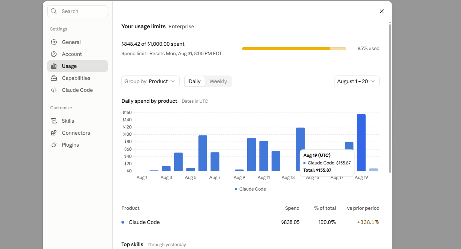
Task: Click the vs prior period column header
Action: (x=363, y=208)
